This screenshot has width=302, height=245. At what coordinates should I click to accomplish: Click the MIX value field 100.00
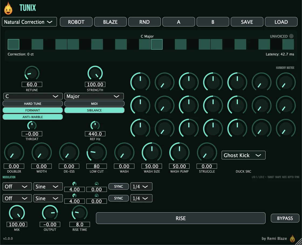point(17,224)
